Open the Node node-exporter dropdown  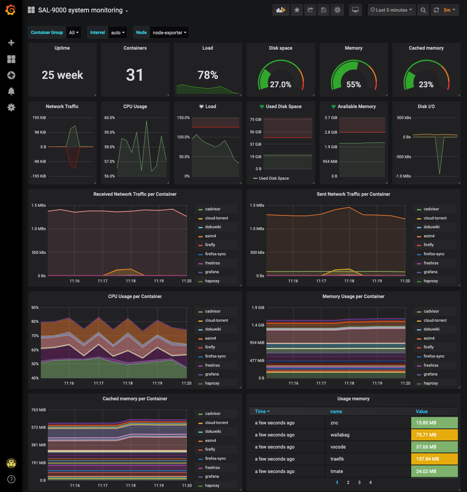pos(169,33)
